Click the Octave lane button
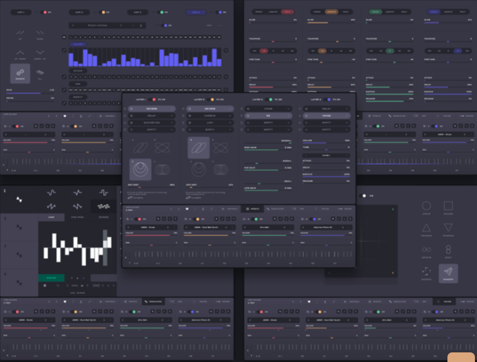 point(78,71)
